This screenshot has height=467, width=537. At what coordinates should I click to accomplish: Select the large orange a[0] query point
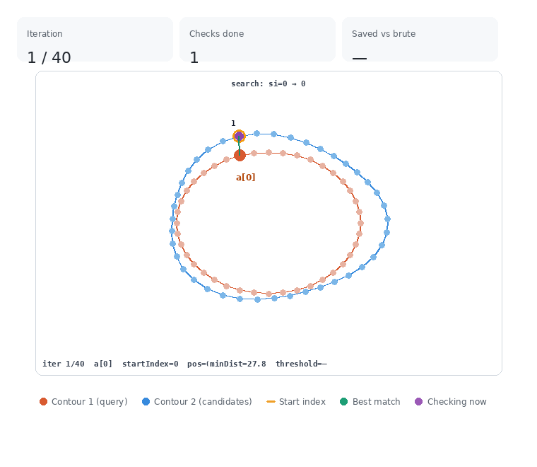[240, 155]
